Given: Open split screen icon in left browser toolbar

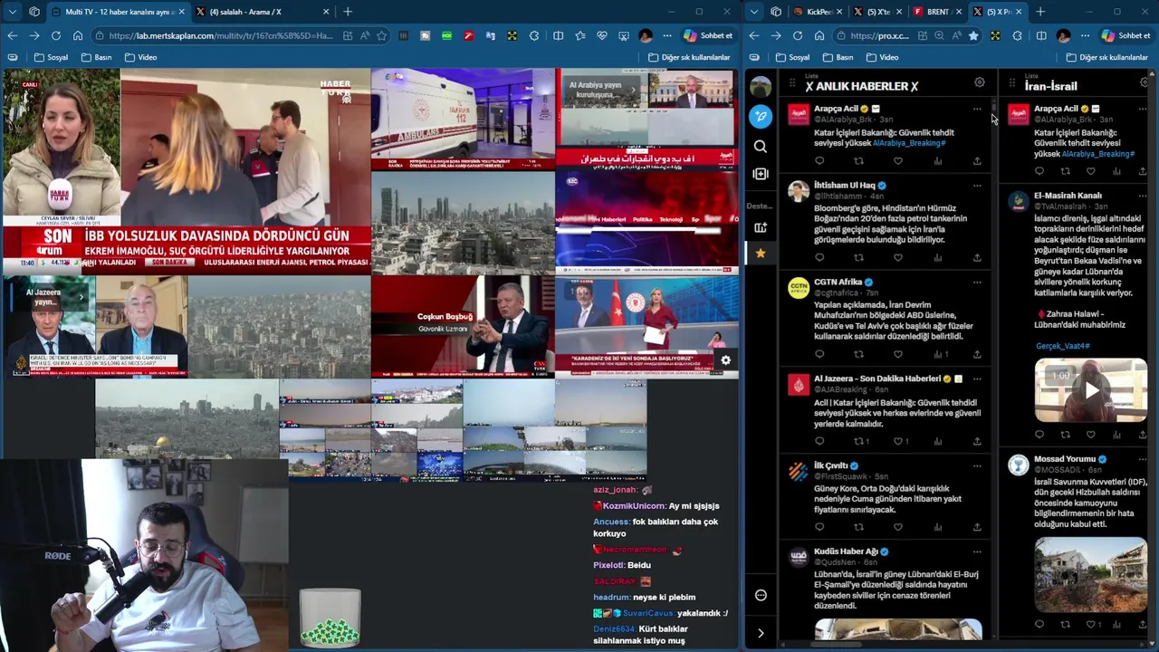Looking at the screenshot, I should pos(558,35).
